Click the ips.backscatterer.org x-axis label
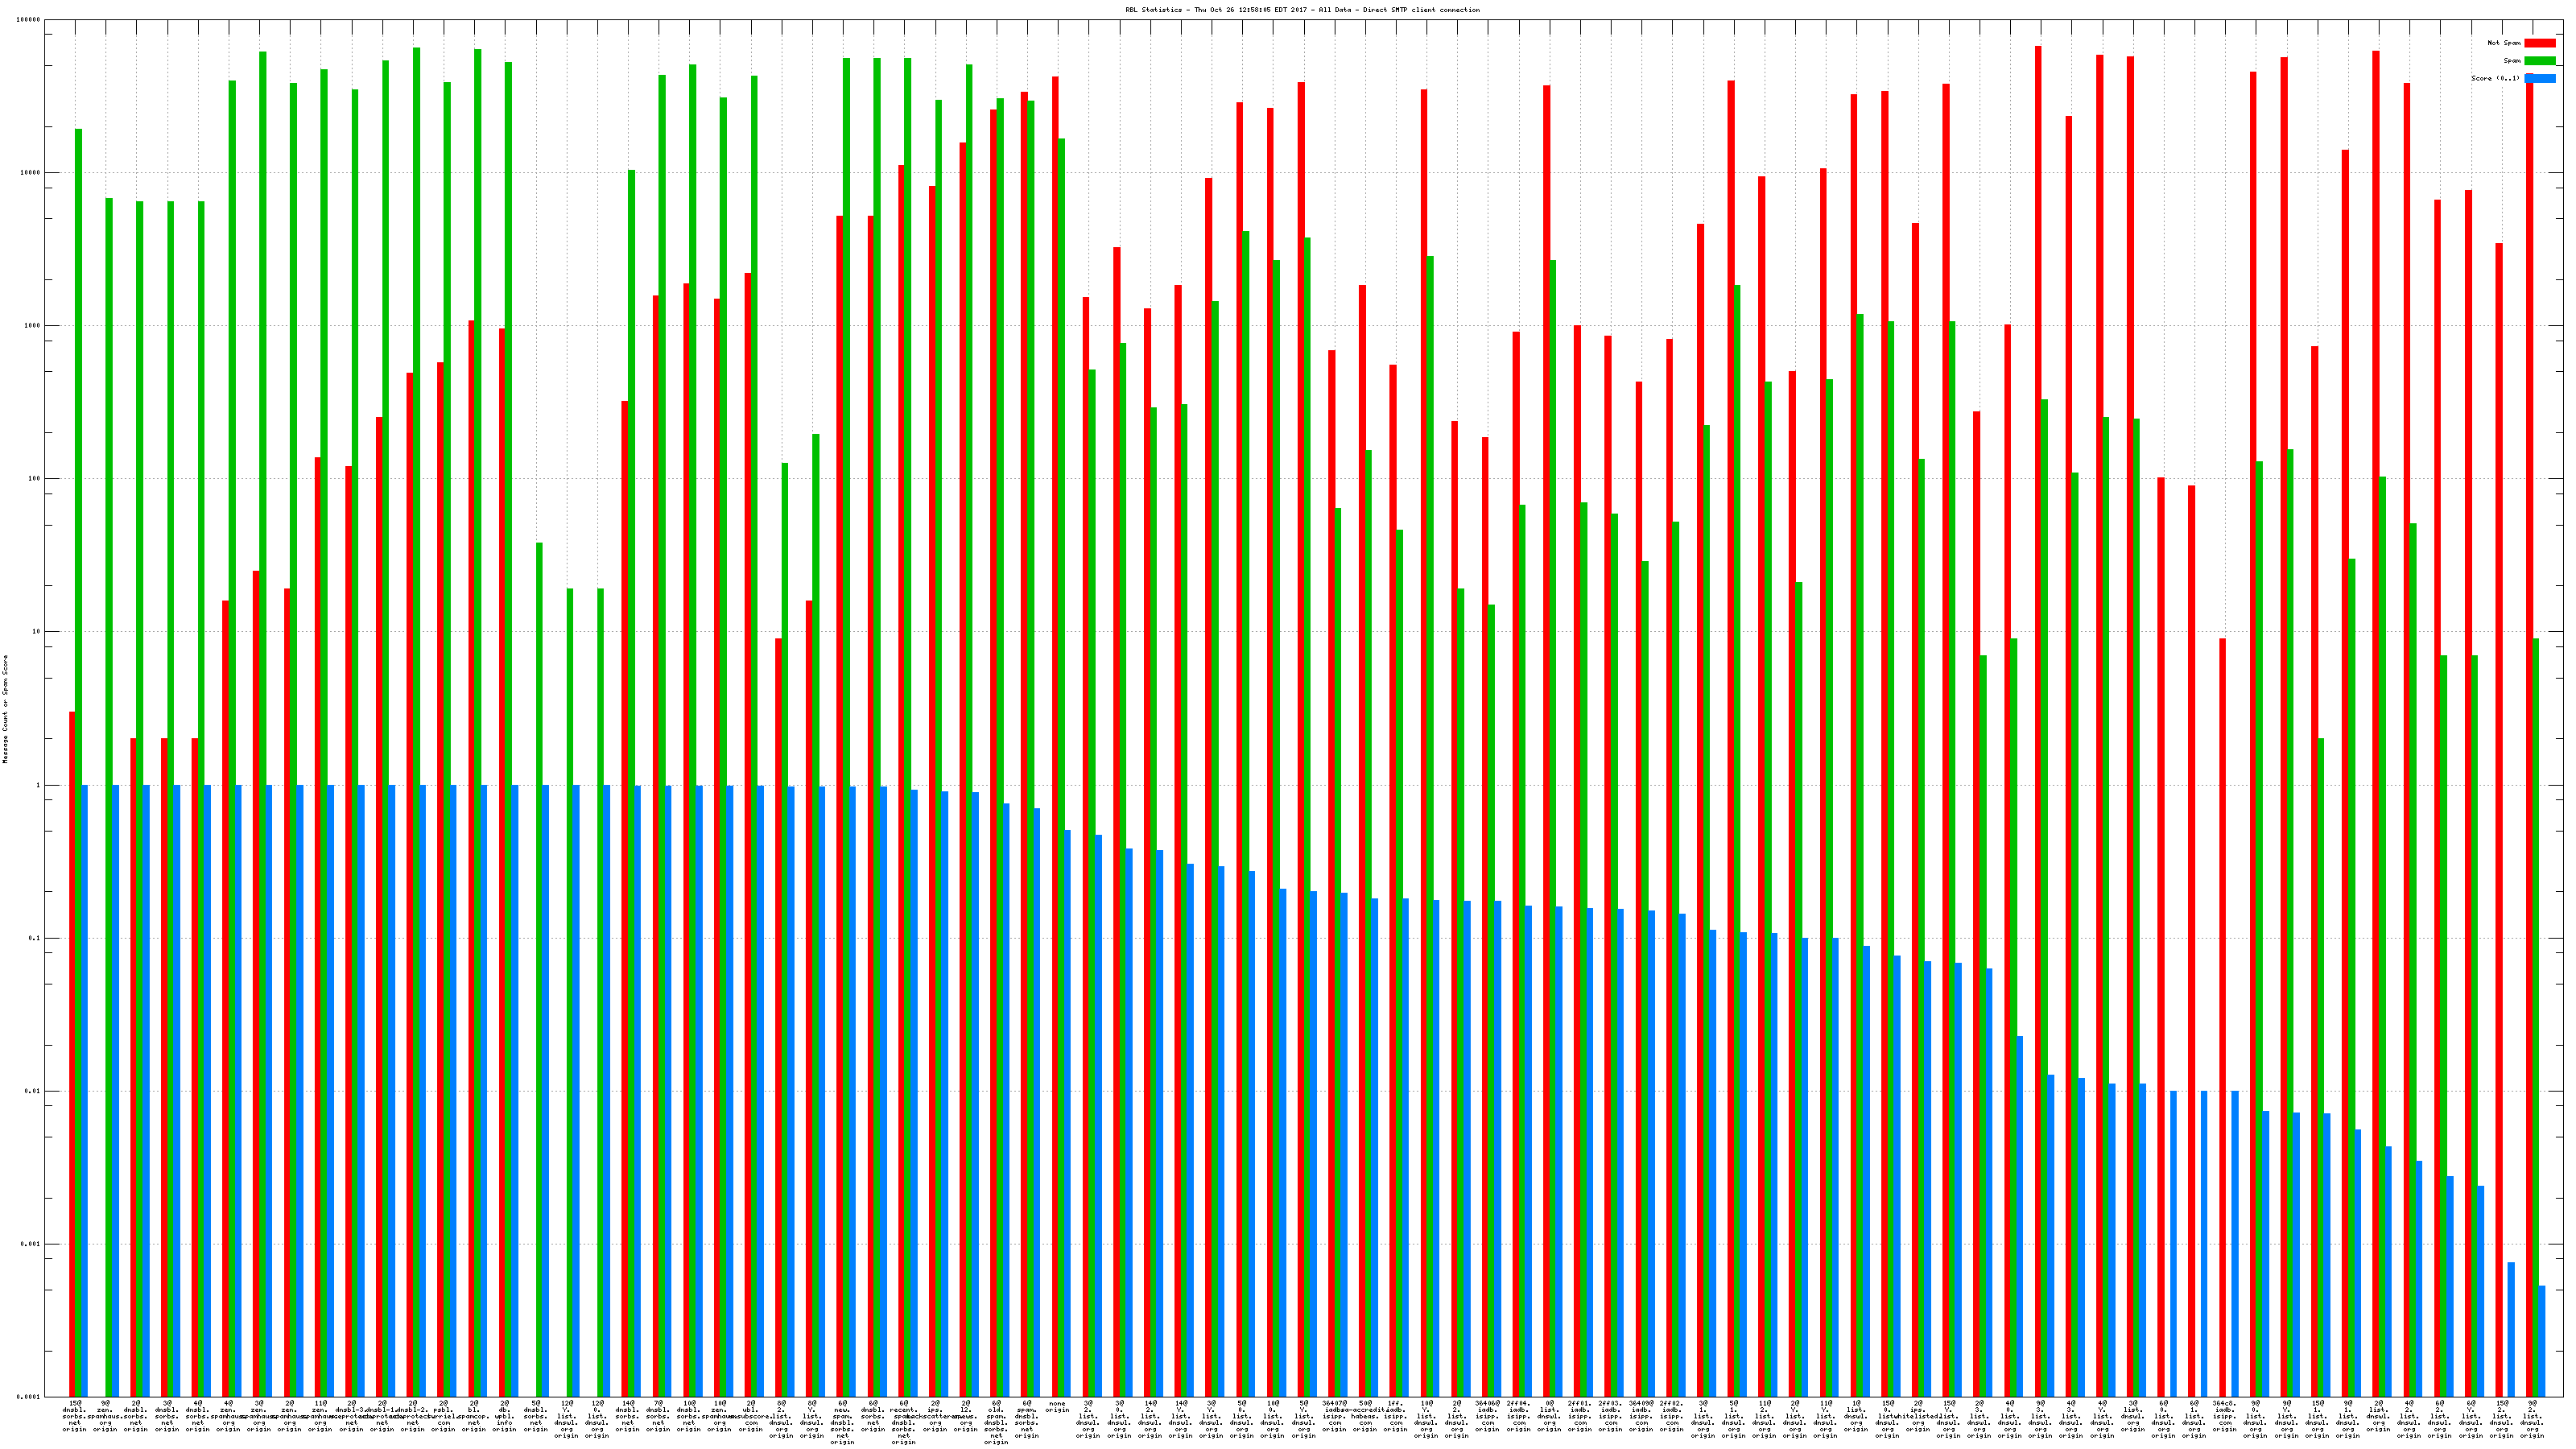This screenshot has height=1449, width=2576. 934,1416
